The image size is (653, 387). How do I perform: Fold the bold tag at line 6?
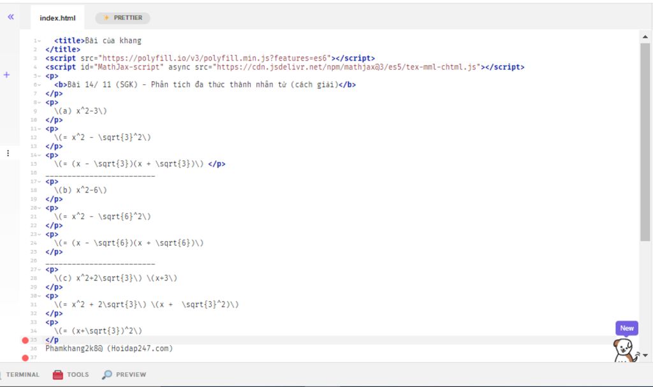40,85
